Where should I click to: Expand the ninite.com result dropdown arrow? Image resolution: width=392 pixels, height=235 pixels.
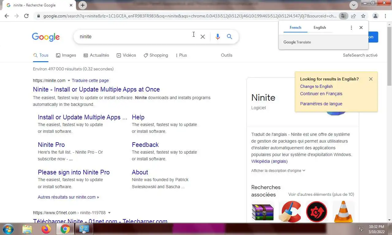pyautogui.click(x=69, y=81)
